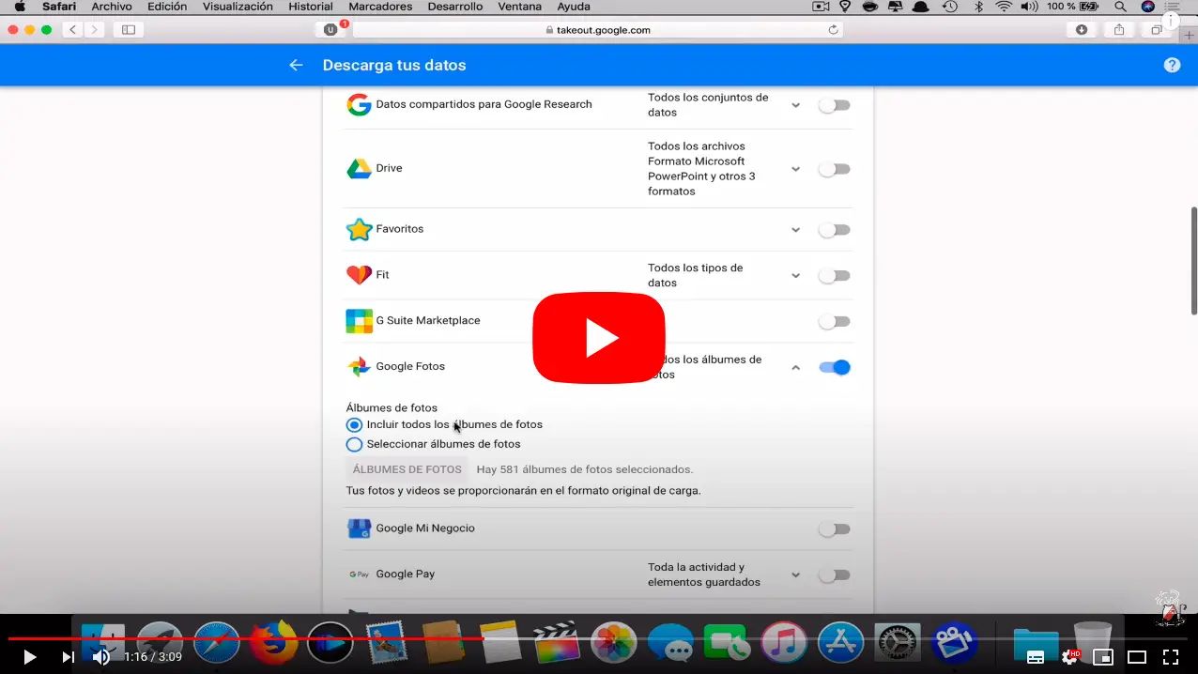Screen dimensions: 1198x674
Task: Open a new Safari tab with plus
Action: (x=1190, y=35)
